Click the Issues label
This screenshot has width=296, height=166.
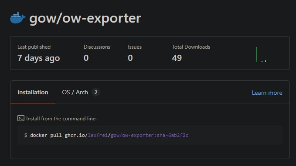click(135, 47)
